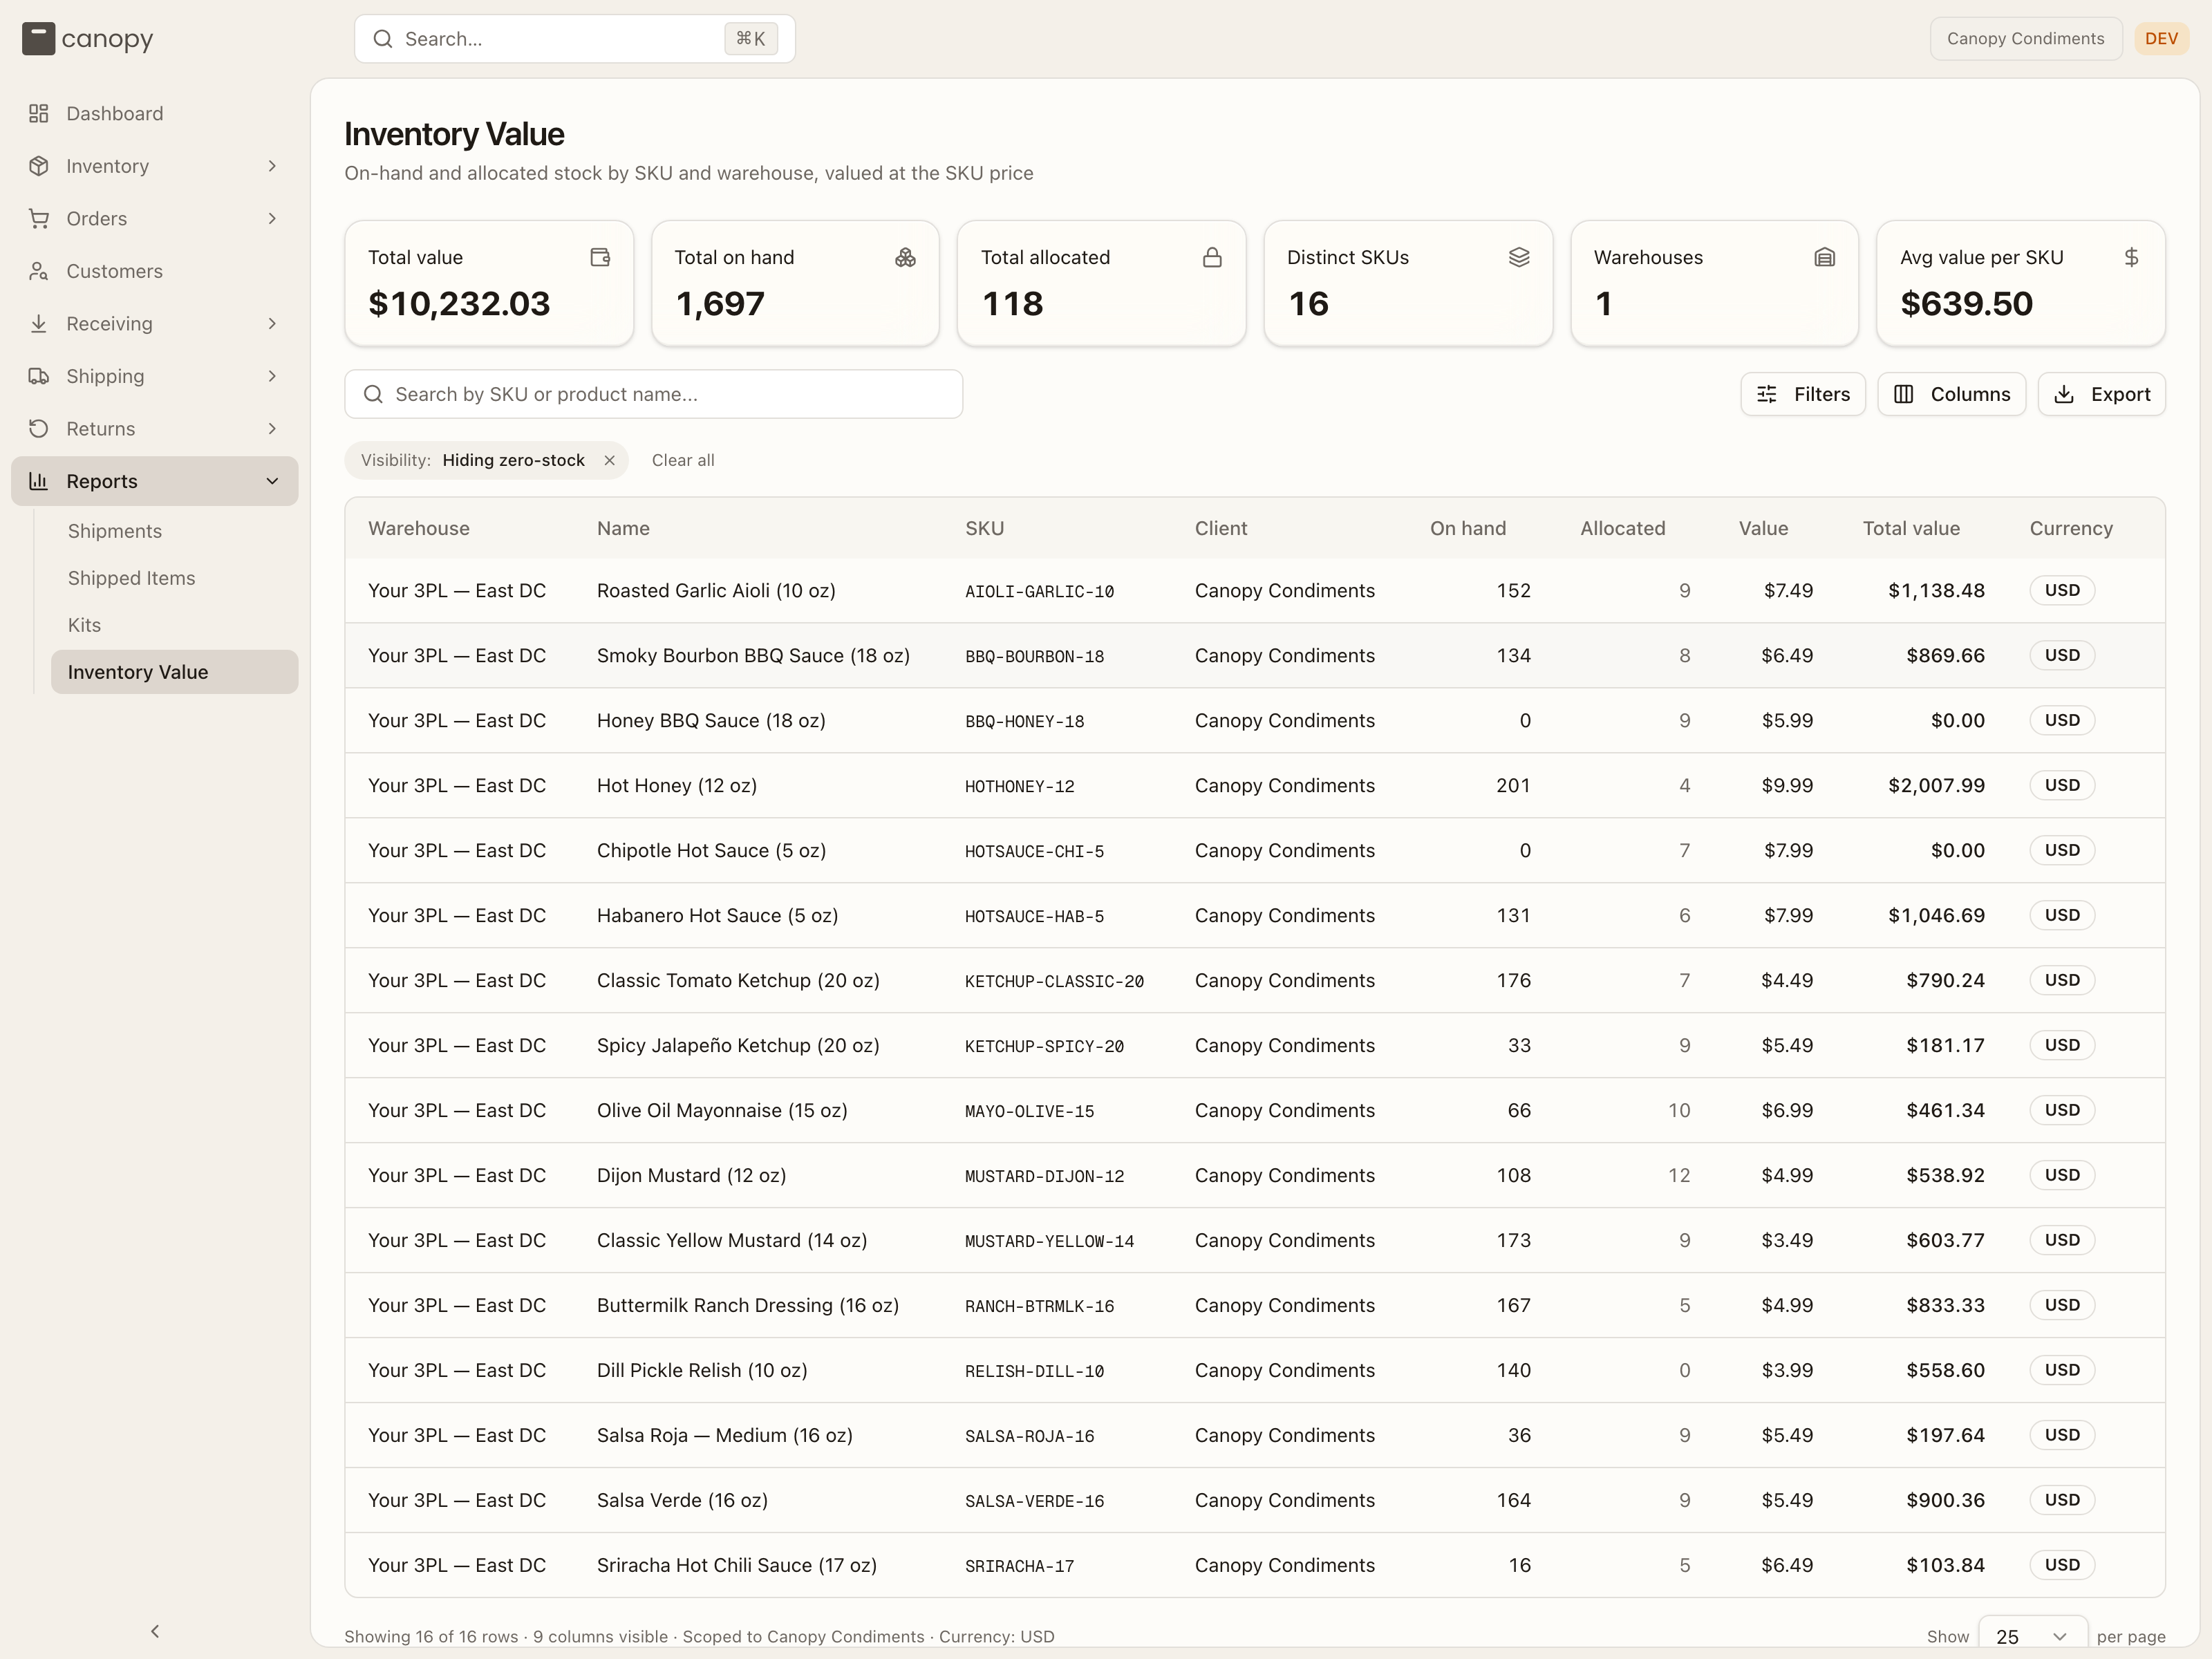Open the Filters panel
The image size is (2212, 1659).
(x=1802, y=394)
